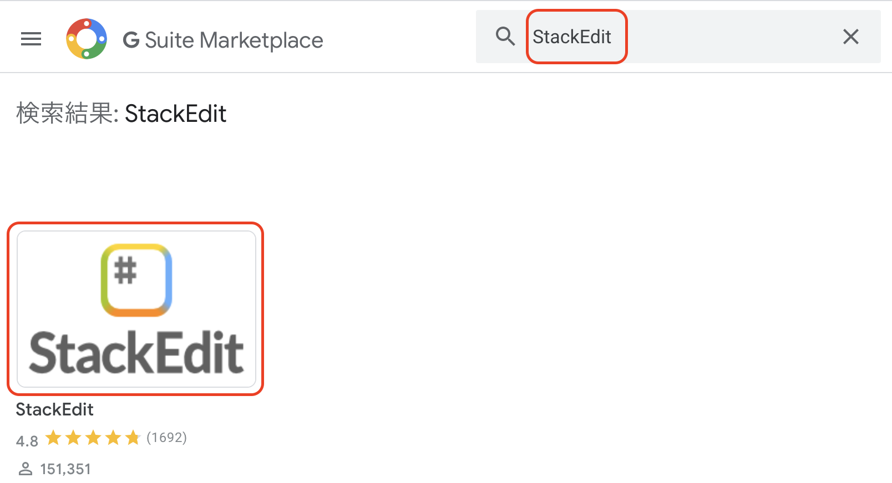
Task: Click the first gold rating star
Action: point(53,437)
